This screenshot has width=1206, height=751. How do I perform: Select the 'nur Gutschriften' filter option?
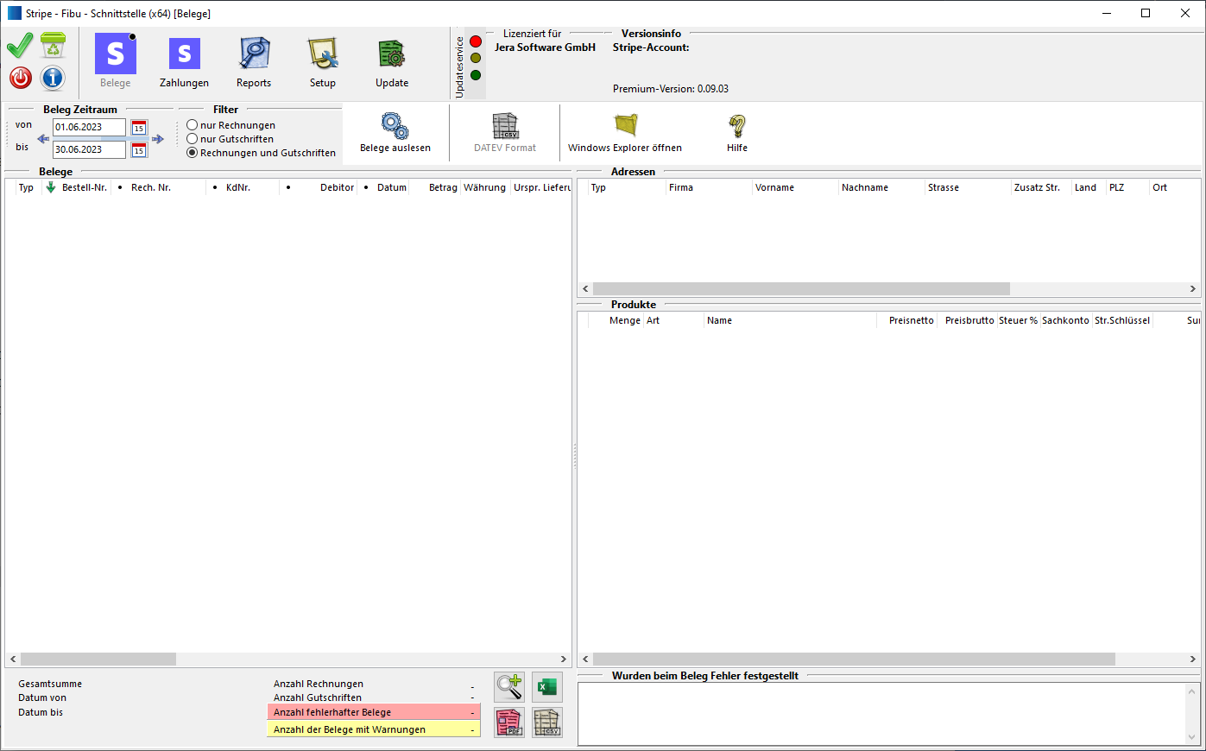coord(193,139)
